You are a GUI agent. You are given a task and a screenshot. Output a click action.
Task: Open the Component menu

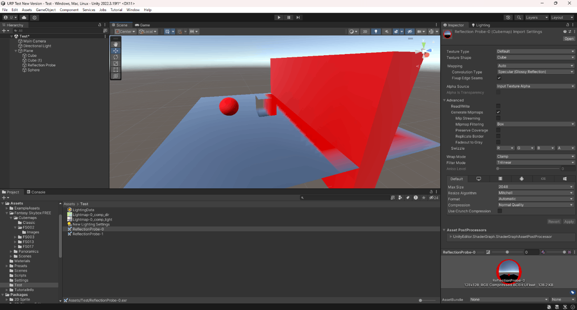[x=69, y=10]
